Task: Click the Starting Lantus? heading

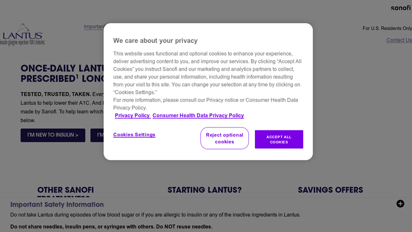Action: tap(204, 190)
